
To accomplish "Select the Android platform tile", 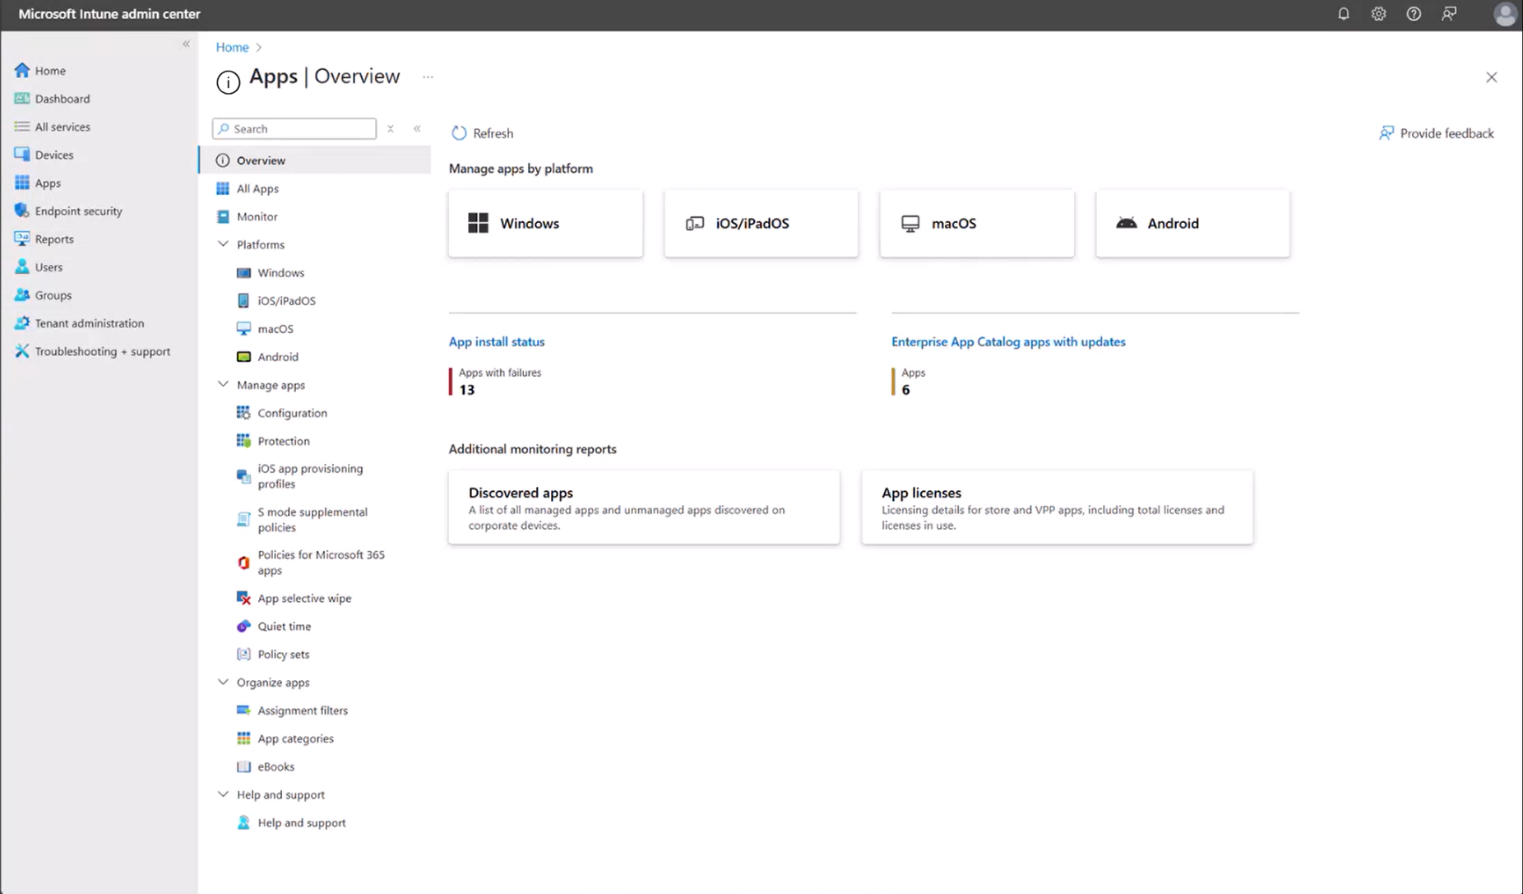I will [1192, 223].
